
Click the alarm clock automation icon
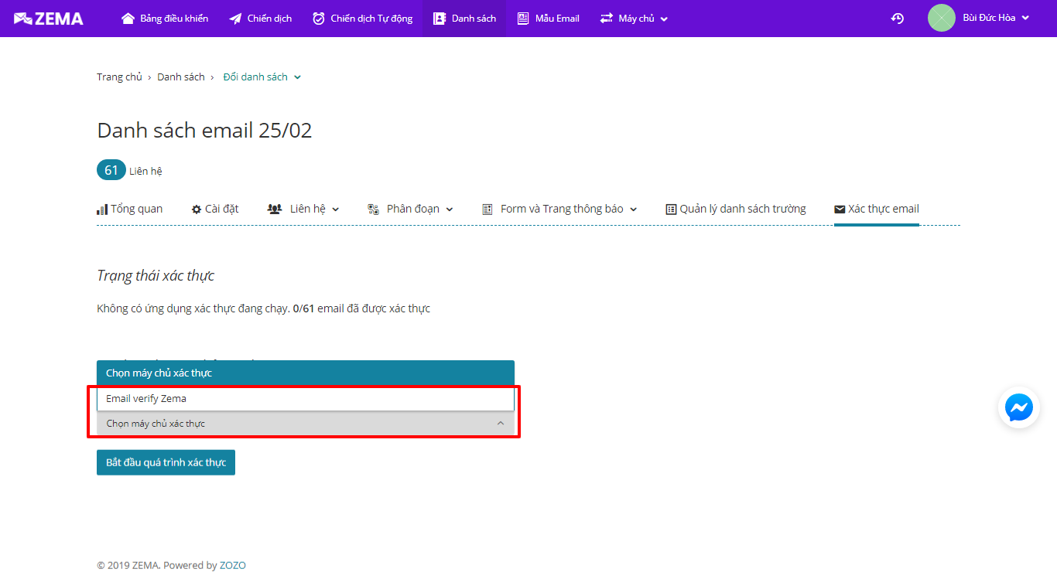(319, 18)
